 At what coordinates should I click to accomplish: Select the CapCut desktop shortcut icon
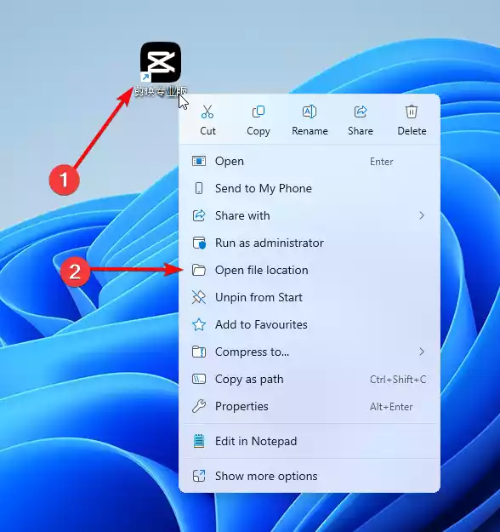161,62
